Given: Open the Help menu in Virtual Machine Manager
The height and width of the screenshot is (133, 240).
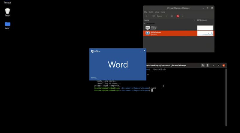Looking at the screenshot, I should click(x=163, y=12).
